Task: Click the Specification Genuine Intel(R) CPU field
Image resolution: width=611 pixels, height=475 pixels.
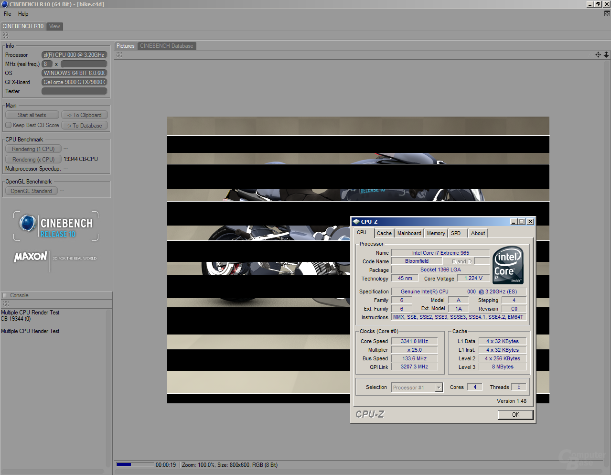Action: [x=459, y=291]
